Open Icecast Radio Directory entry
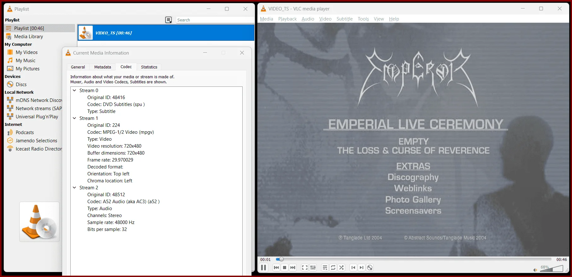Image resolution: width=572 pixels, height=277 pixels. click(x=38, y=149)
